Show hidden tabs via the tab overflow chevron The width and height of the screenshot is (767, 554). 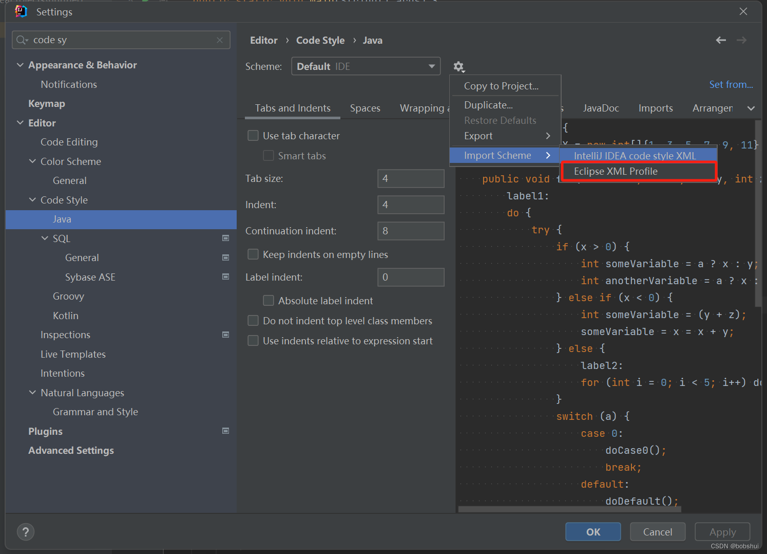(751, 108)
